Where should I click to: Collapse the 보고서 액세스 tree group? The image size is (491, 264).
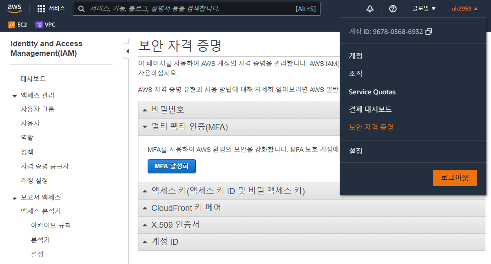click(x=14, y=198)
